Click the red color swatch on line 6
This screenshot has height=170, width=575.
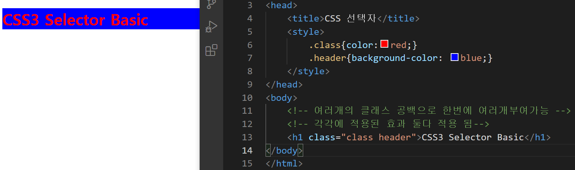click(x=384, y=44)
